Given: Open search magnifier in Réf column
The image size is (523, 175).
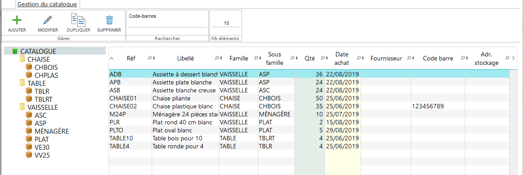Looking at the screenshot, I should pyautogui.click(x=150, y=58).
